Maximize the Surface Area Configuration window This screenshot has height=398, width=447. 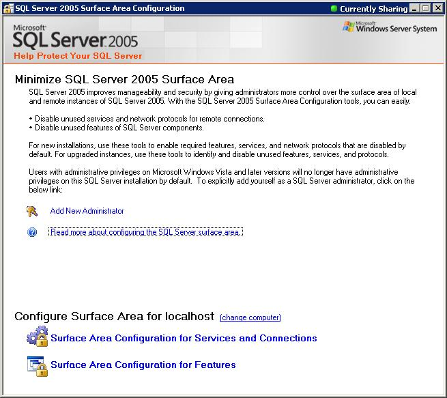point(426,9)
